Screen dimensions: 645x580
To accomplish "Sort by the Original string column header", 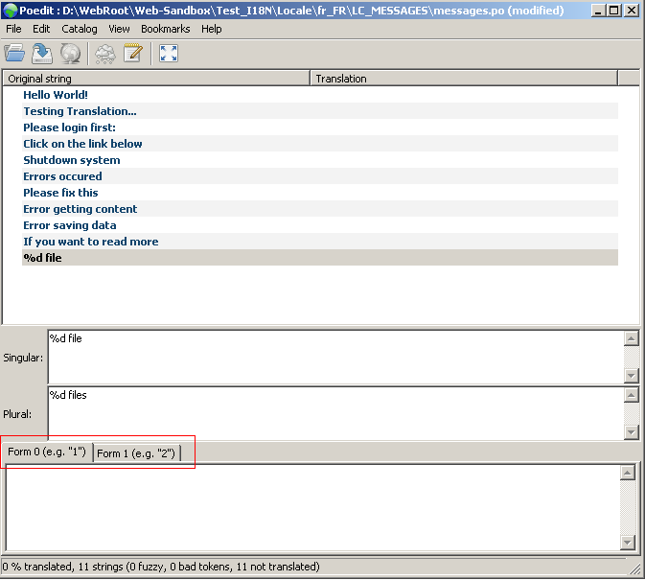I will 155,79.
